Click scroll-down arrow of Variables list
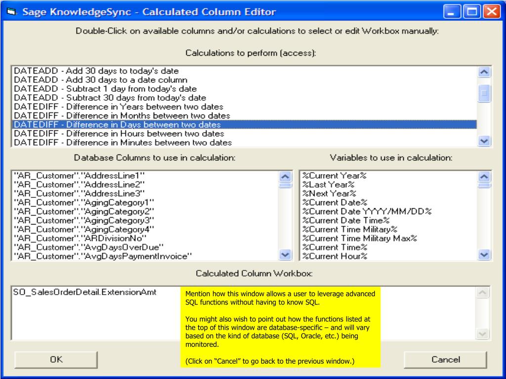This screenshot has height=379, width=506. (484, 255)
